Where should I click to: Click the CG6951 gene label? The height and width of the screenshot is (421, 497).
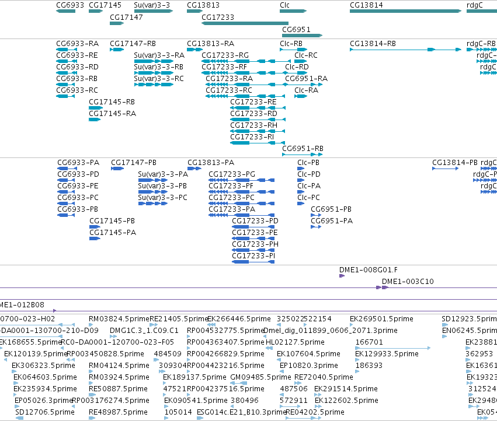click(x=296, y=29)
